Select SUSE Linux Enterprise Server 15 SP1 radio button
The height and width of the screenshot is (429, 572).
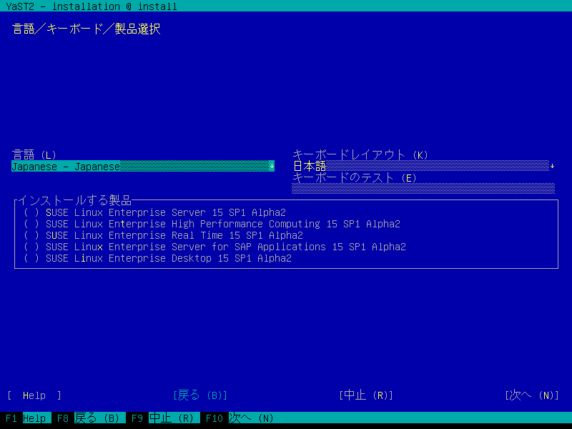pyautogui.click(x=31, y=212)
